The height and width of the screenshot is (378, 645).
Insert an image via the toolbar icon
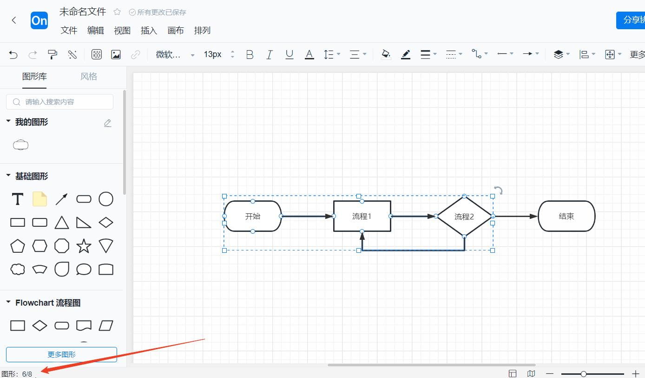point(115,54)
